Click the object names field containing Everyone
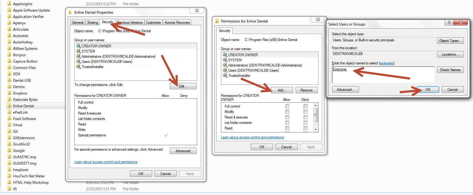473x195 pixels. click(x=383, y=75)
